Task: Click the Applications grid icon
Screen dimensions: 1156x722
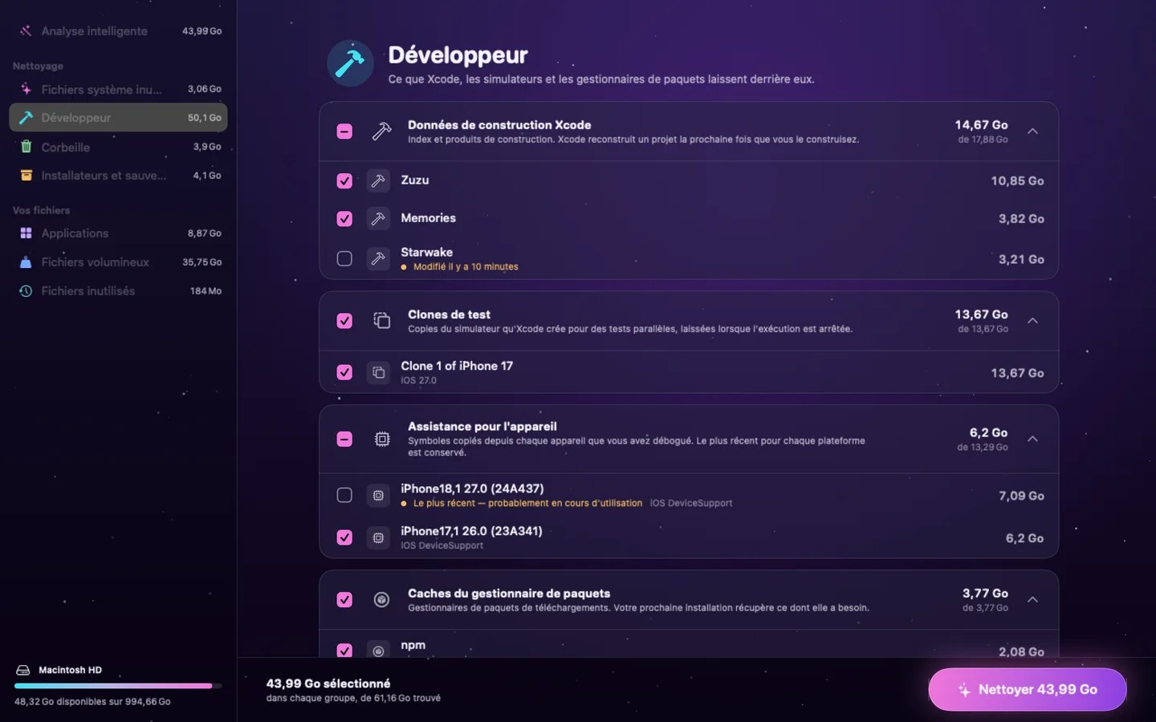Action: coord(26,233)
